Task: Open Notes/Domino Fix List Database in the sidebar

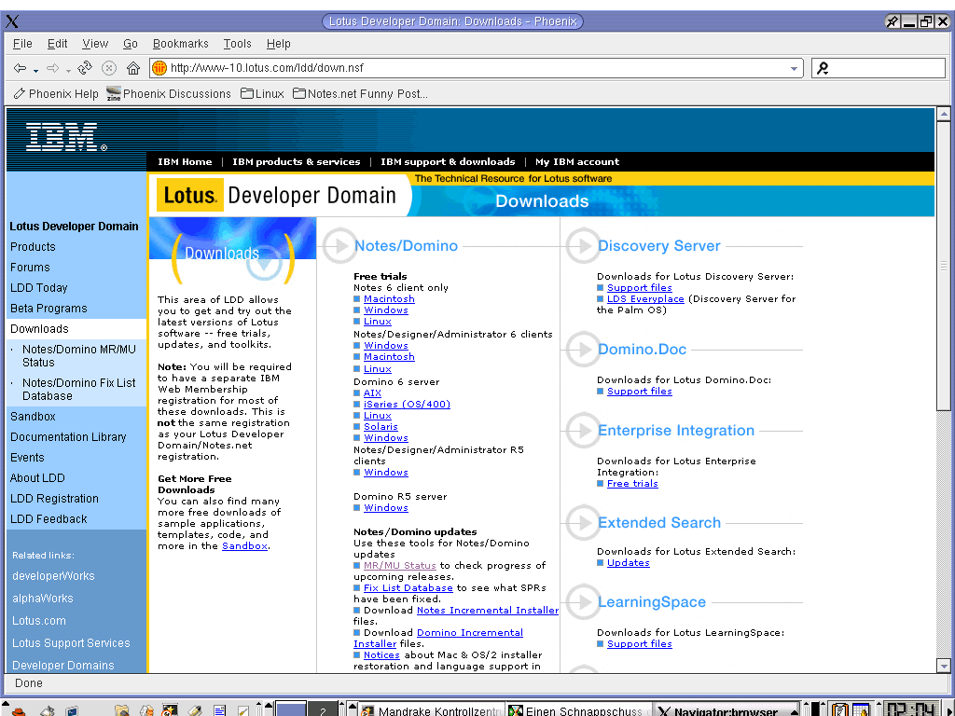Action: pyautogui.click(x=79, y=389)
